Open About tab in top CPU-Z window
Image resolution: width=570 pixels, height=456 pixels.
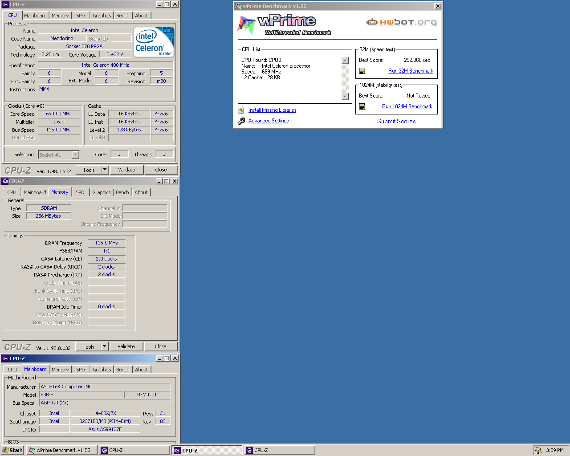click(x=142, y=16)
